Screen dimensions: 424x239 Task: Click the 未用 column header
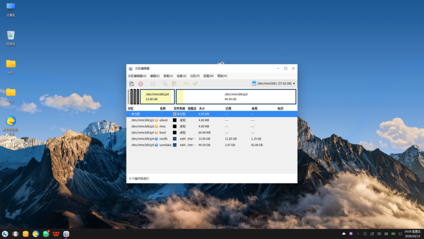click(x=254, y=108)
